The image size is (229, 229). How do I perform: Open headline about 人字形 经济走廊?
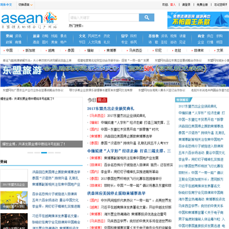pyautogui.click(x=129, y=151)
